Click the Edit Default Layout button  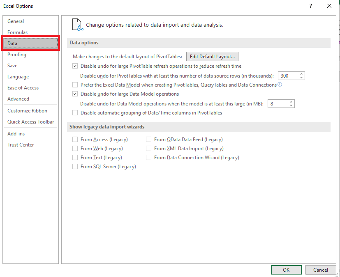212,57
